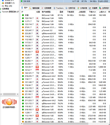
Task: Click the BitComet connecting-server status icon
Action: point(9,102)
